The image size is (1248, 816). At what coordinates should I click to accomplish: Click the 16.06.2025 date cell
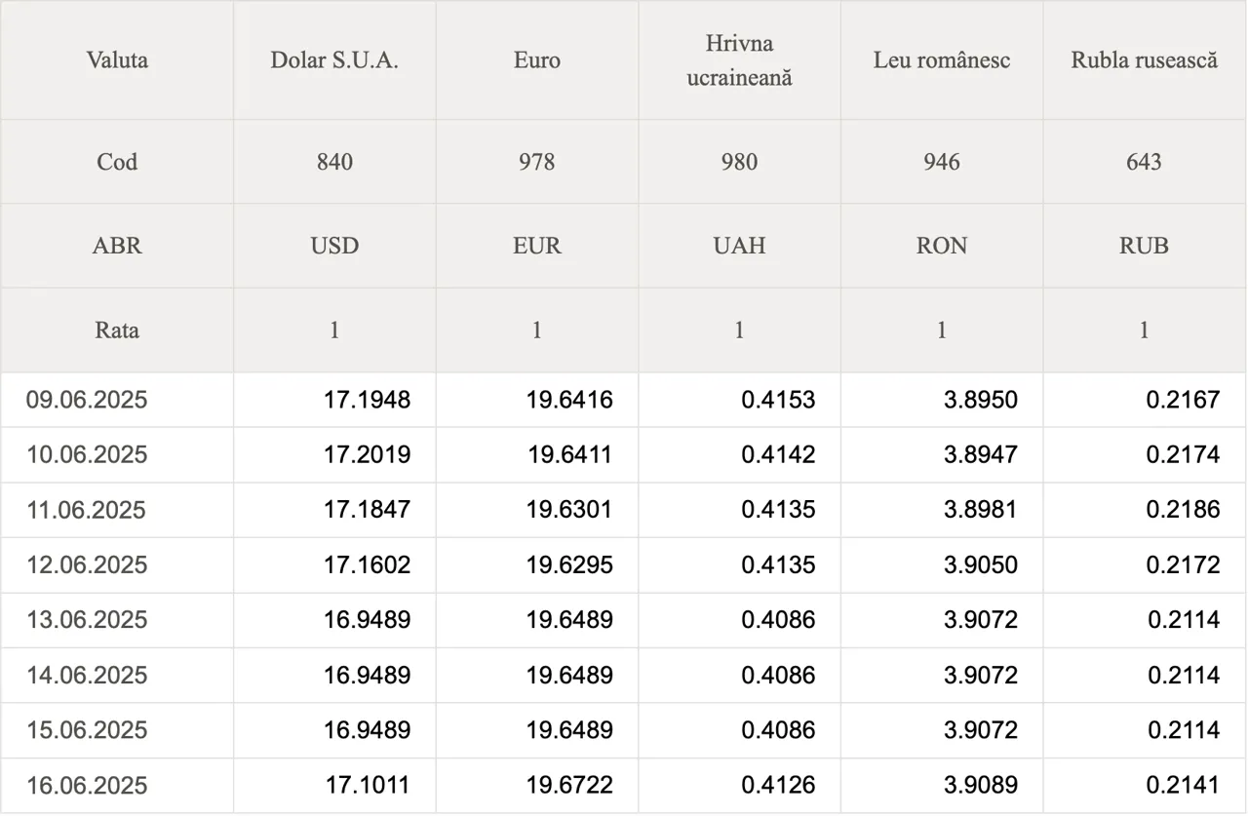click(117, 786)
